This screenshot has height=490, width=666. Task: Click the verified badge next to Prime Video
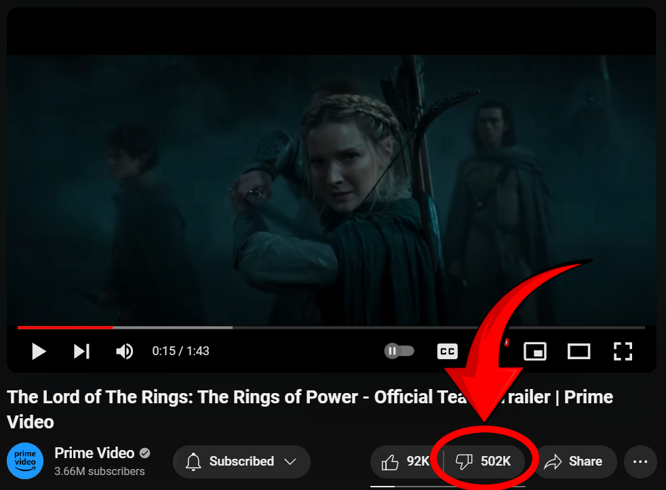[144, 453]
